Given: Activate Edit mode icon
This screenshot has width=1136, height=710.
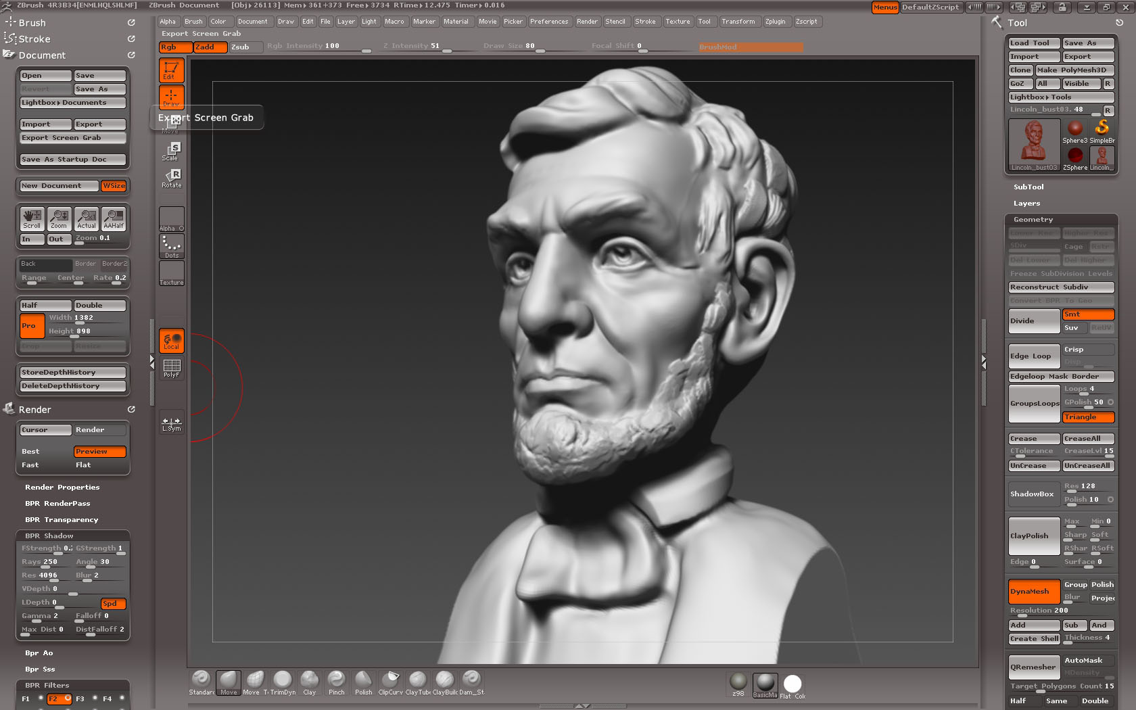Looking at the screenshot, I should 171,70.
